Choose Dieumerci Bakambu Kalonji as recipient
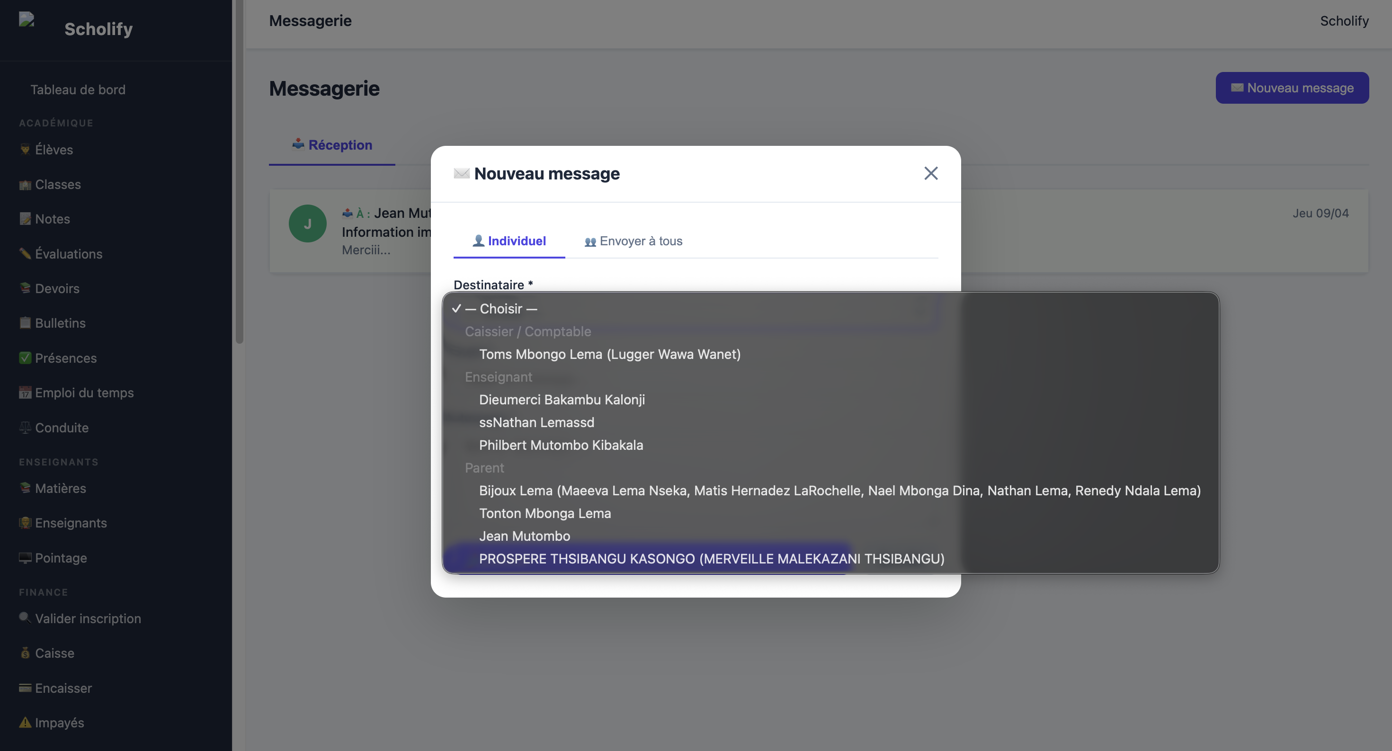This screenshot has width=1392, height=751. tap(830, 400)
